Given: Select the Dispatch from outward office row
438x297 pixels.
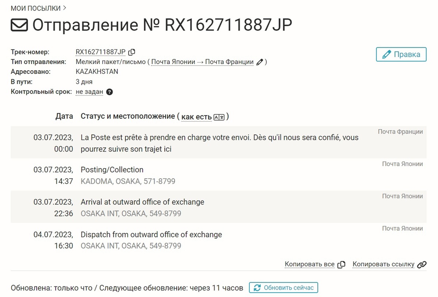Looking at the screenshot, I should pos(218,240).
